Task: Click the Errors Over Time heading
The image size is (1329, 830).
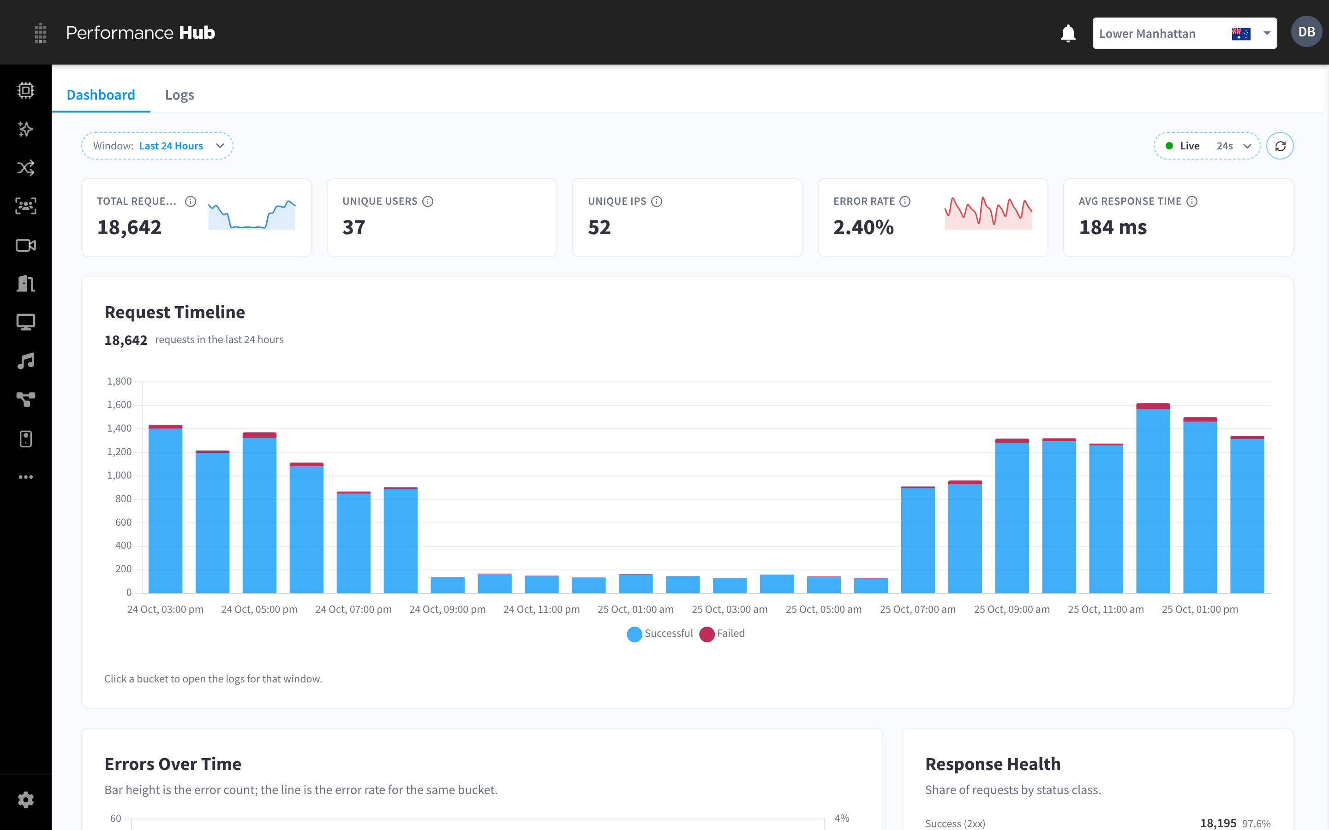Action: (173, 764)
